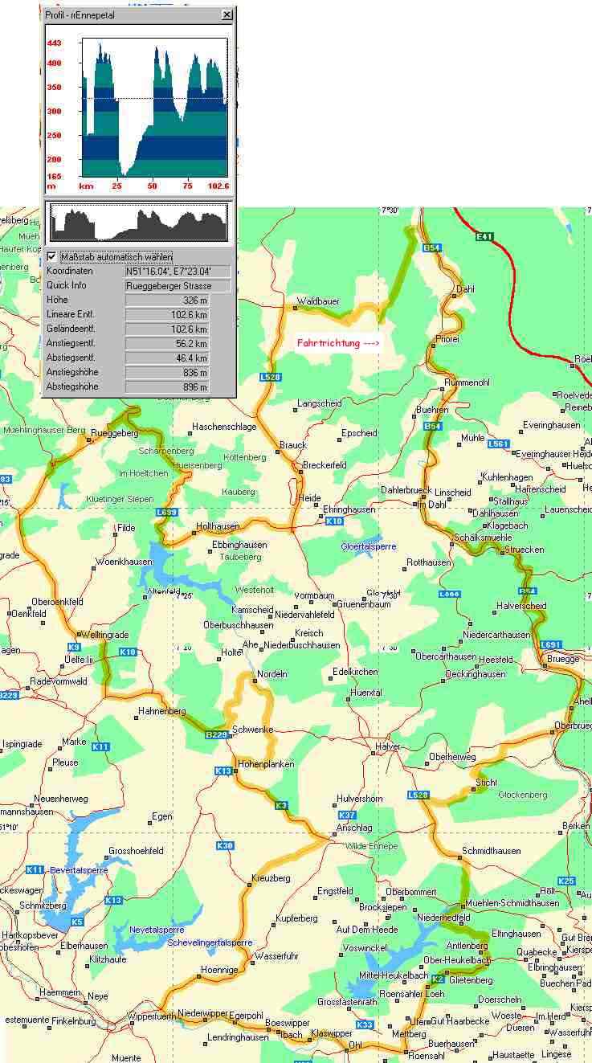Click the red Fahrtrichtung label
Viewport: 592px width, 1063px height.
click(x=337, y=343)
